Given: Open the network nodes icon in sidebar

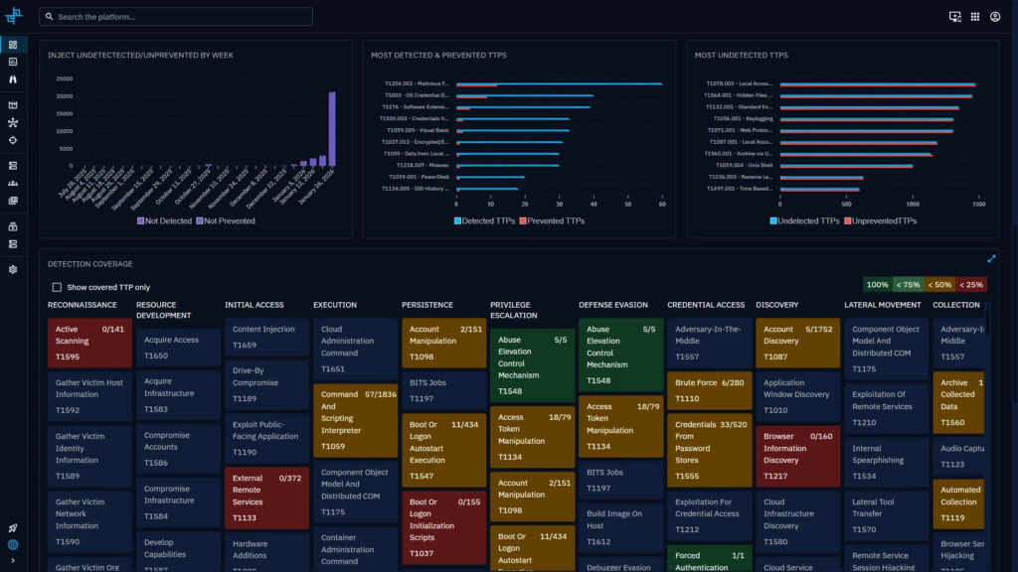Looking at the screenshot, I should (13, 123).
